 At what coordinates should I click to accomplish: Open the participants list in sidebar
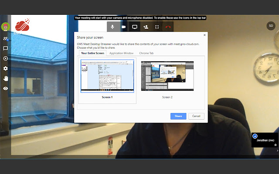(6, 39)
